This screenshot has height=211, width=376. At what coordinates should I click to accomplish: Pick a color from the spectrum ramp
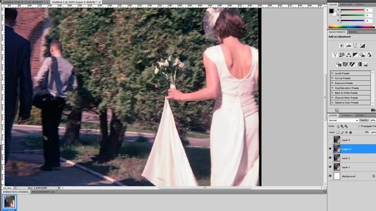[x=351, y=27]
